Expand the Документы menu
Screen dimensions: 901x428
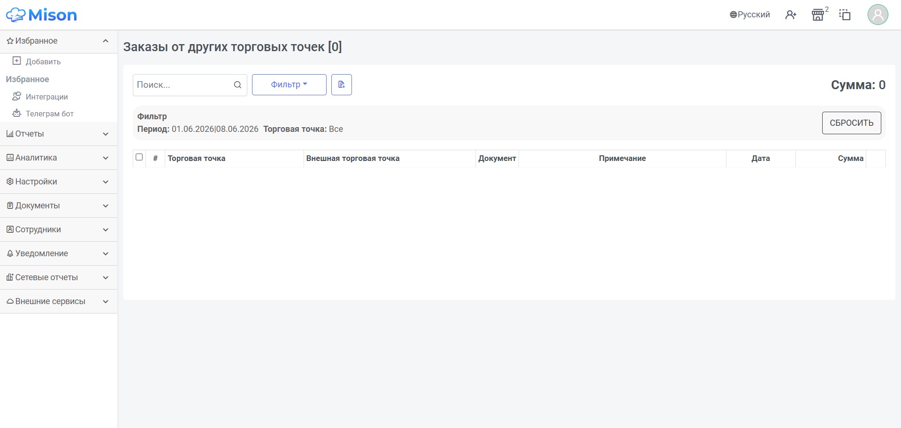pyautogui.click(x=59, y=206)
